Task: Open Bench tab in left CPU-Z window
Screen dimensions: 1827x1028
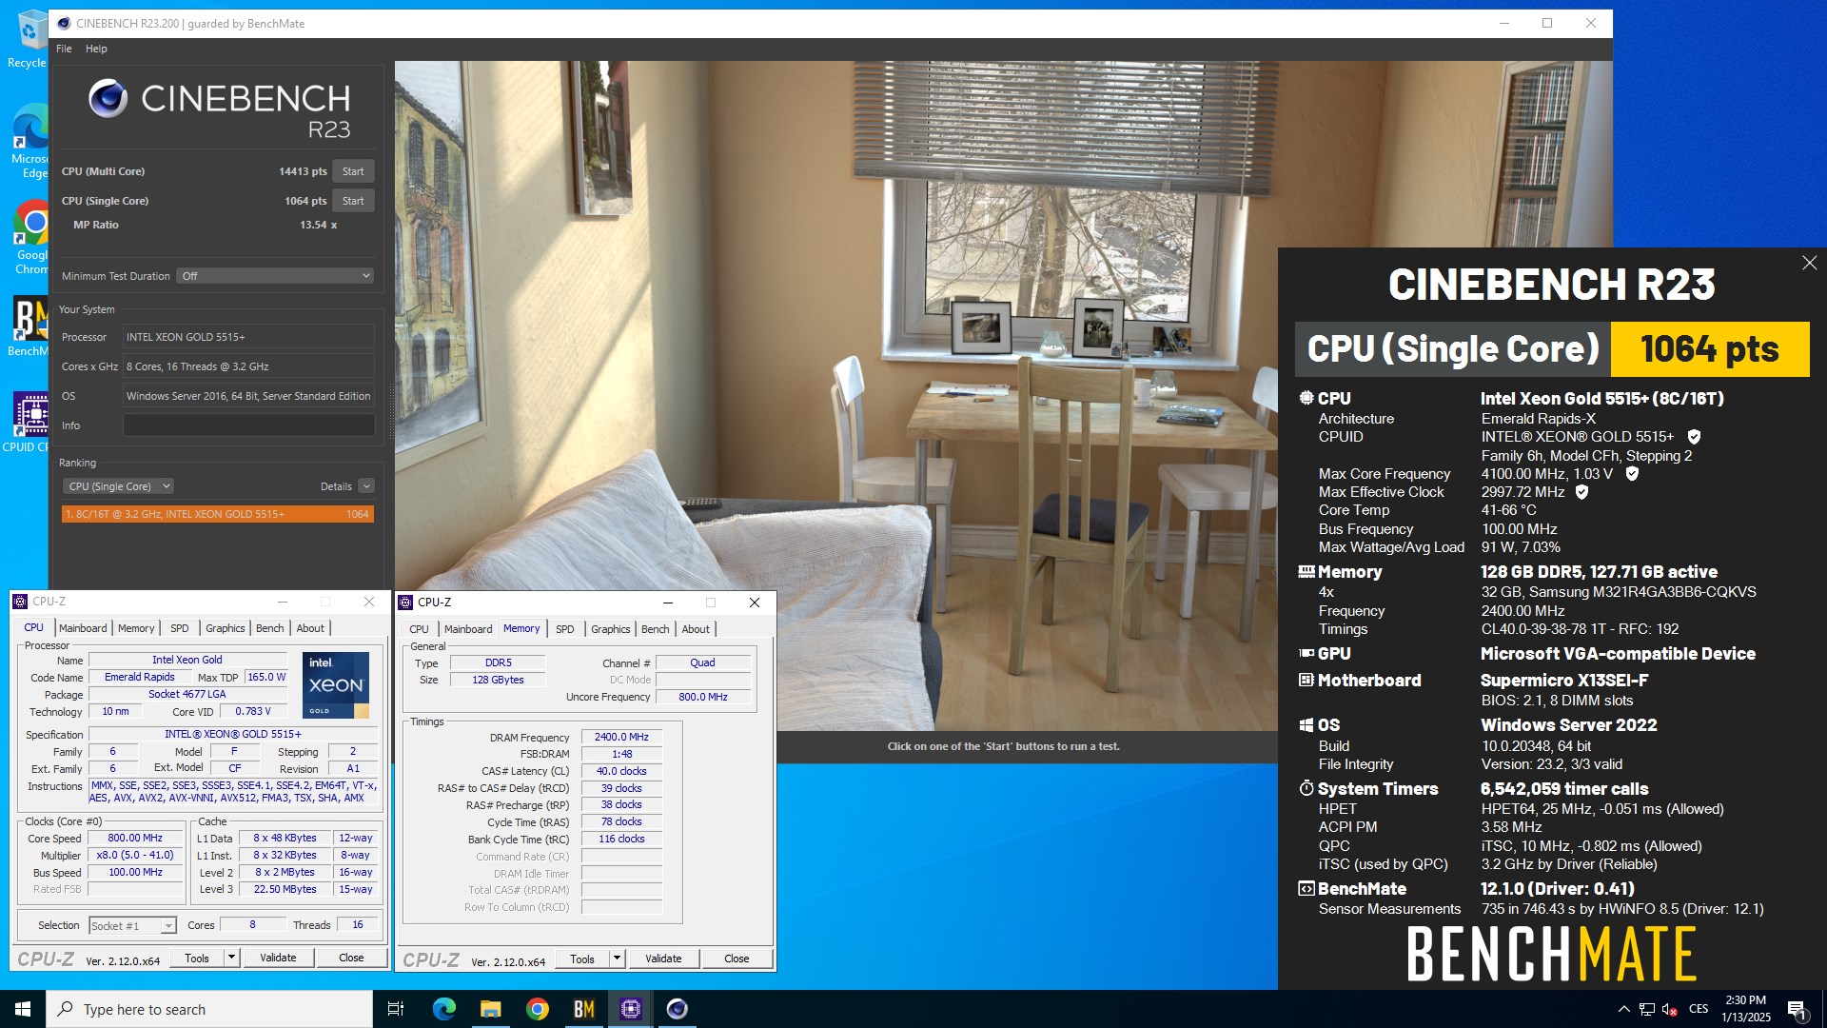Action: point(270,628)
